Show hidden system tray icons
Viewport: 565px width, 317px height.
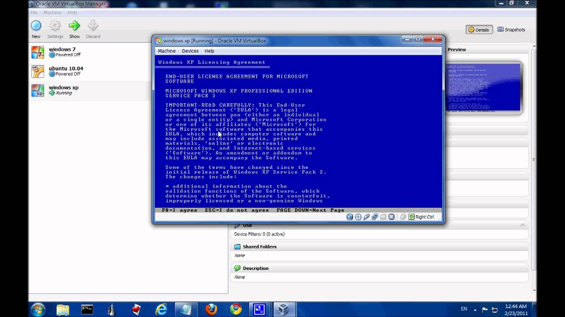coord(476,309)
